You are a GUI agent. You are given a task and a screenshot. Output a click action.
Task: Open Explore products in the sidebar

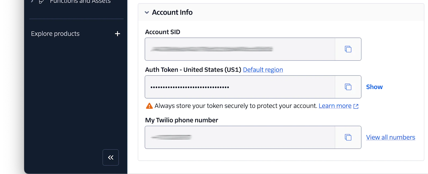pos(55,34)
